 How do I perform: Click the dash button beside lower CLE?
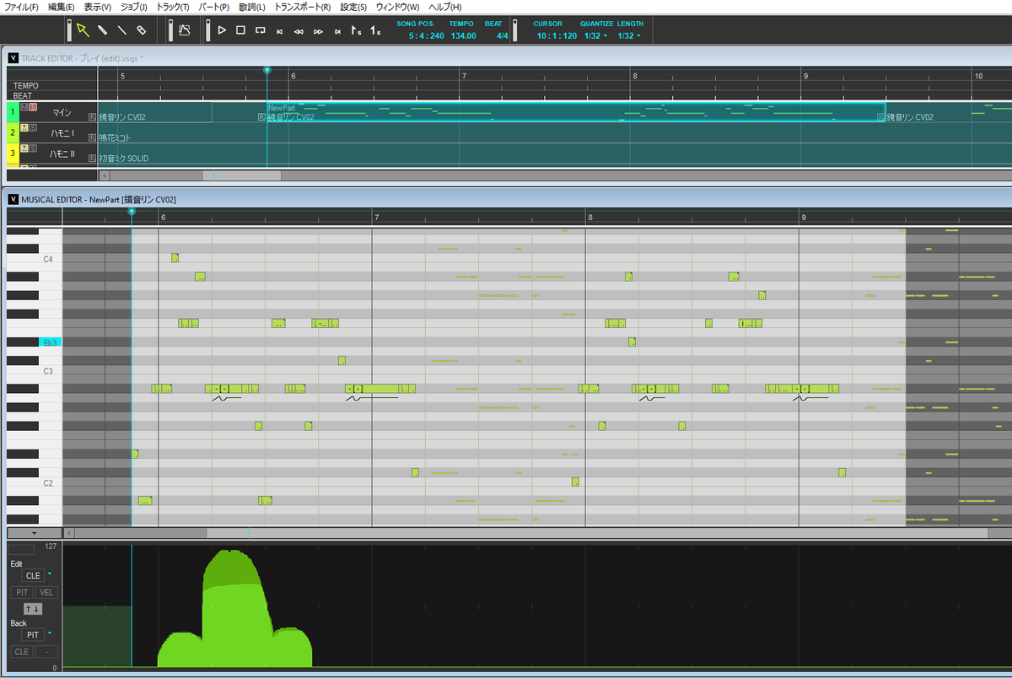[46, 652]
